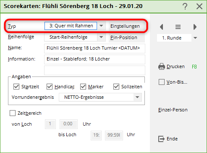Viewport: 207px width, 153px height.
Task: Open the Einstellungen button
Action: (125, 26)
